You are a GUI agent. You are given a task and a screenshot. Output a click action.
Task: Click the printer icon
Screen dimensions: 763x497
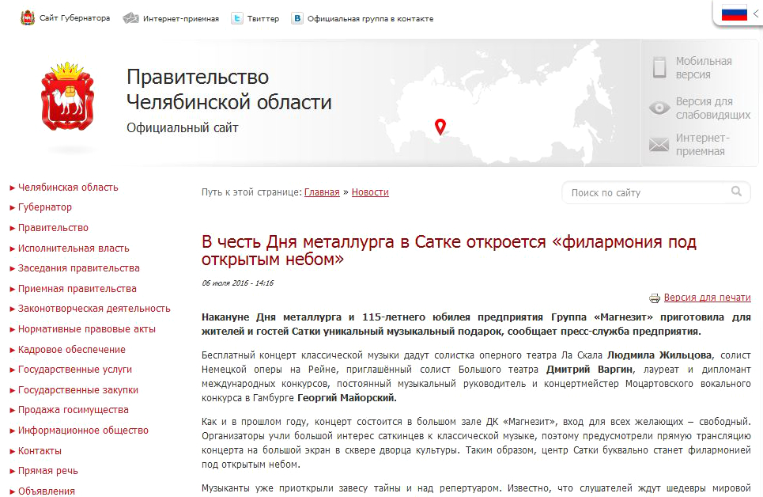[655, 298]
